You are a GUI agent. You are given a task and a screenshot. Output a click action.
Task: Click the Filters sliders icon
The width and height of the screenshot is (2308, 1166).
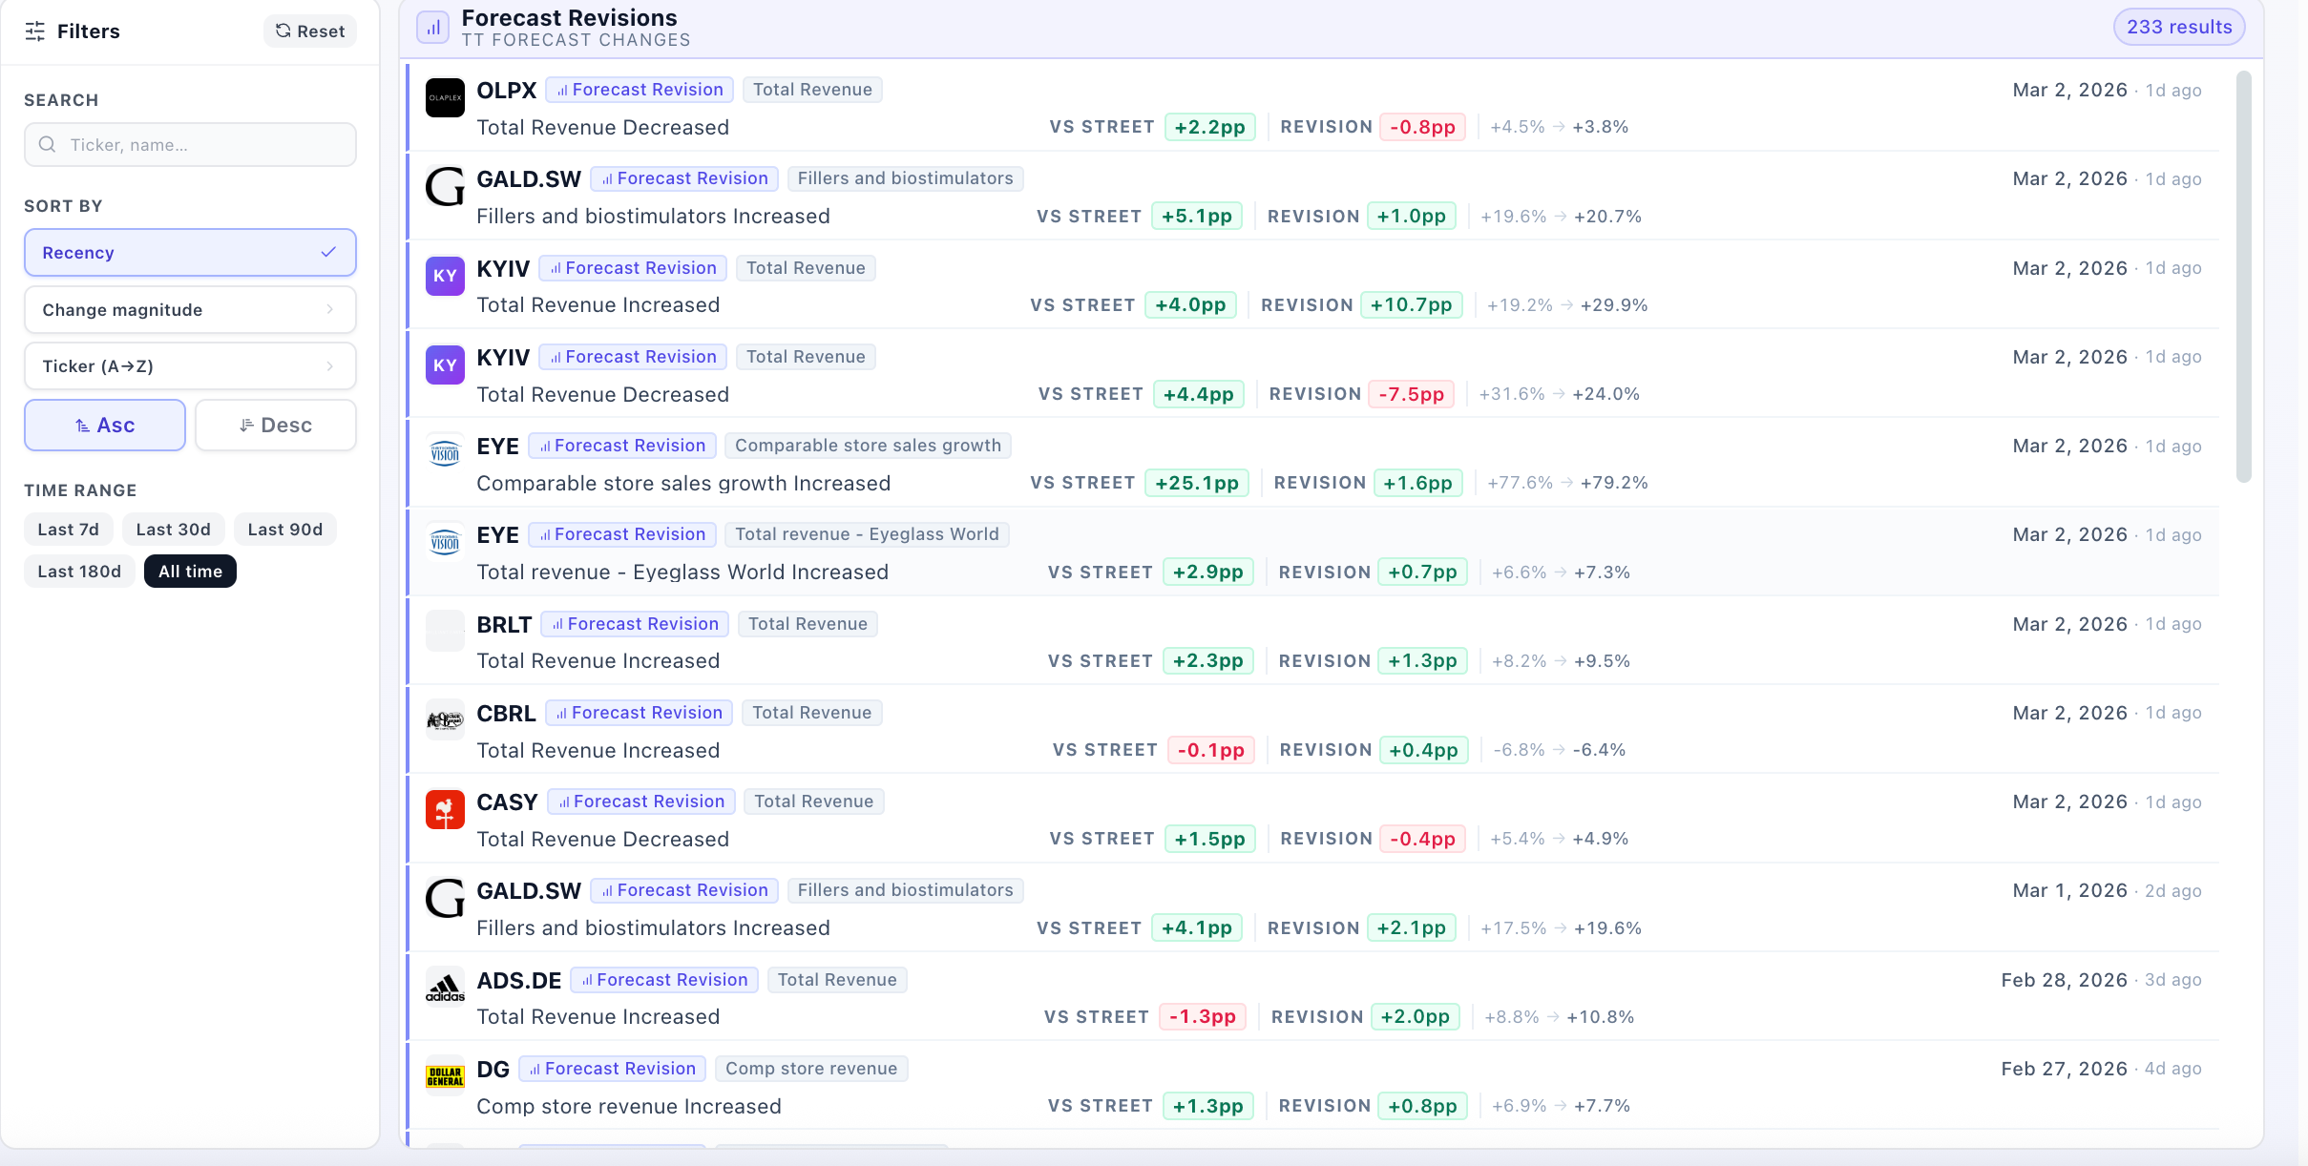(x=35, y=31)
